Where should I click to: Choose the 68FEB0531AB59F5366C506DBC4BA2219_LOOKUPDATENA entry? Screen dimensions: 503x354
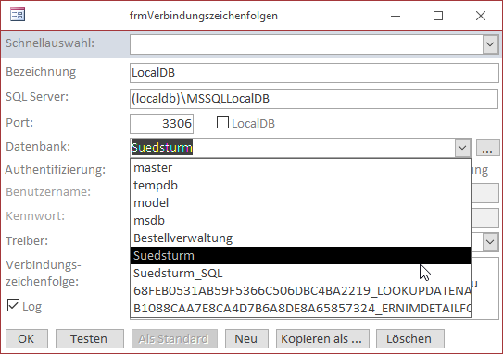[300, 291]
